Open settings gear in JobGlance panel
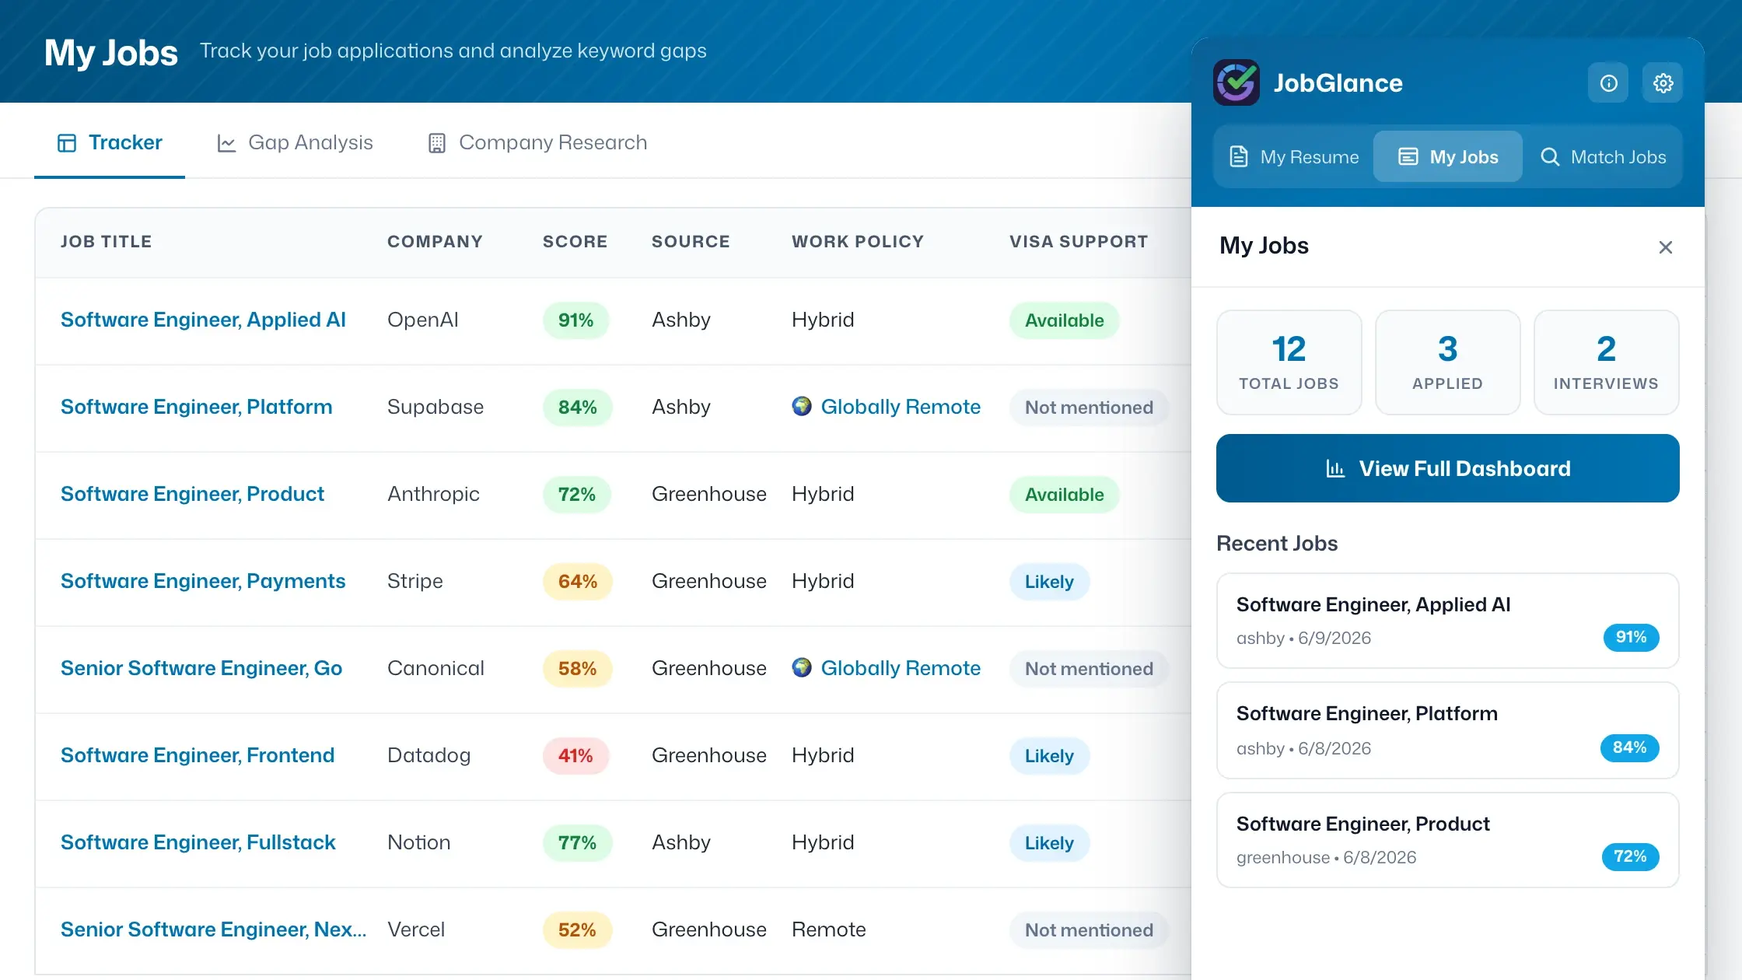Viewport: 1742px width, 980px height. [x=1663, y=83]
